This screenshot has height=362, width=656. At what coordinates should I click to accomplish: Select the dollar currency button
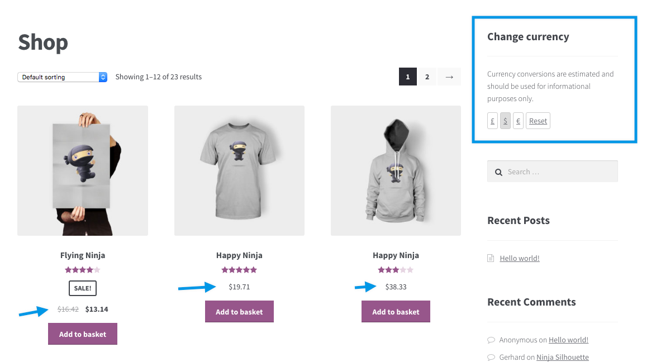[505, 121]
